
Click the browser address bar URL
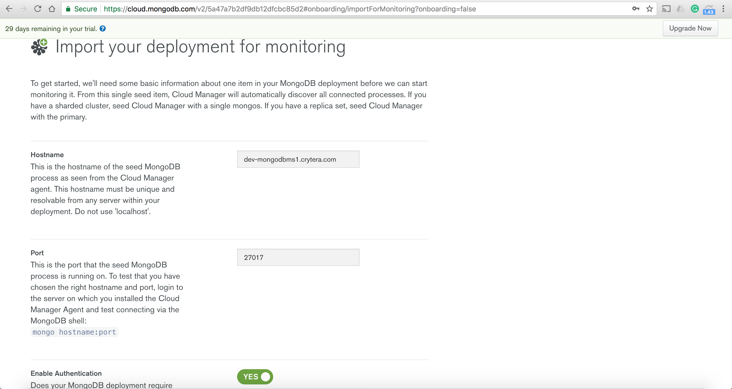pyautogui.click(x=290, y=9)
